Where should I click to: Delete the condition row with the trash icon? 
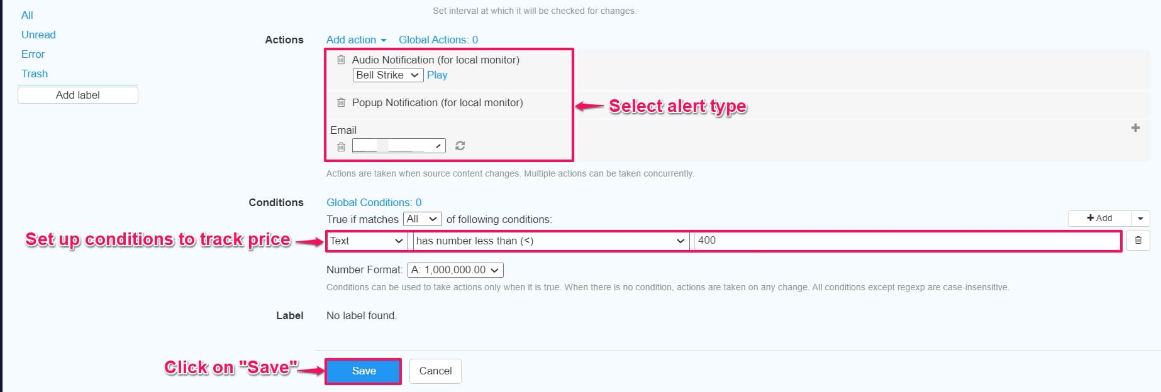coord(1138,241)
